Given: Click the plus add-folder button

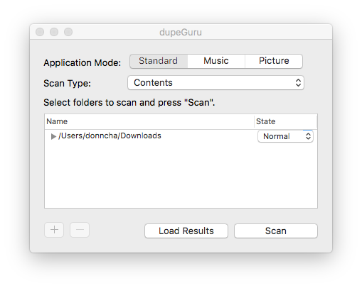Looking at the screenshot, I should coord(54,230).
